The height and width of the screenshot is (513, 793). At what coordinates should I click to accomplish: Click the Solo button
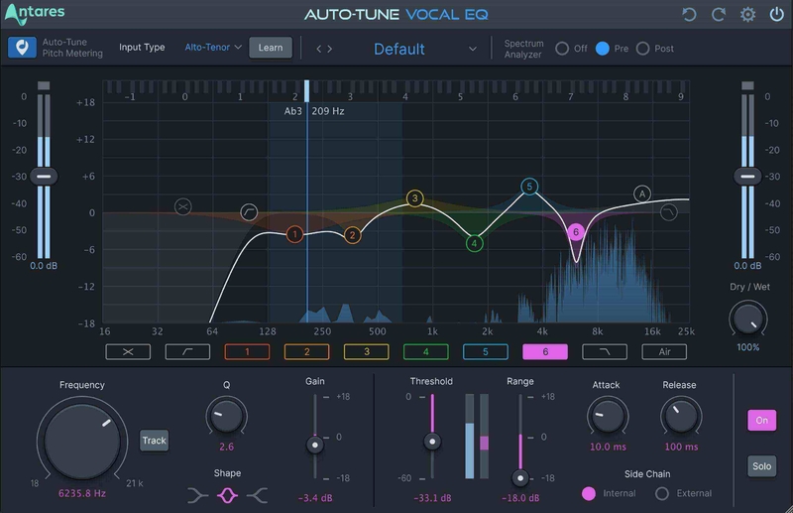pyautogui.click(x=761, y=465)
